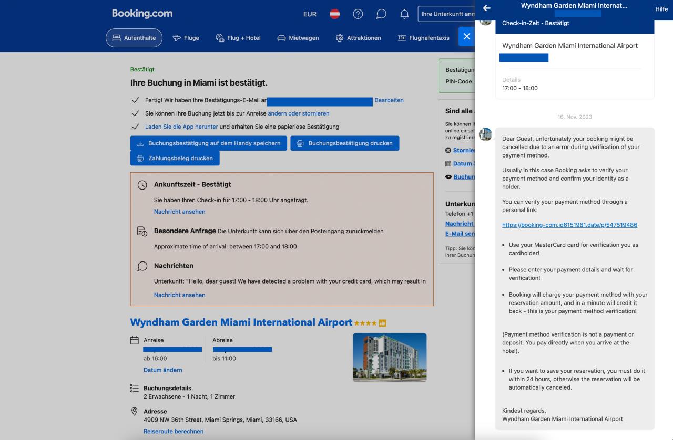The height and width of the screenshot is (440, 673).
Task: Click the Nachrichten speech bubble icon
Action: click(x=142, y=266)
